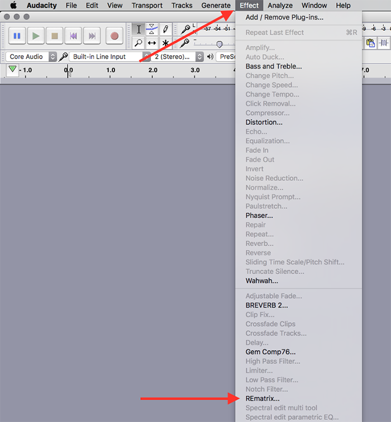The height and width of the screenshot is (422, 391).
Task: Choose REmatrix... plug-in
Action: [x=298, y=399]
